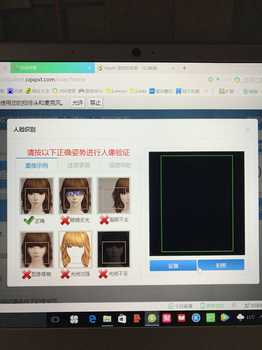Image resolution: width=262 pixels, height=350 pixels.
Task: Open the Links bookmarks folder
Action: [138, 91]
